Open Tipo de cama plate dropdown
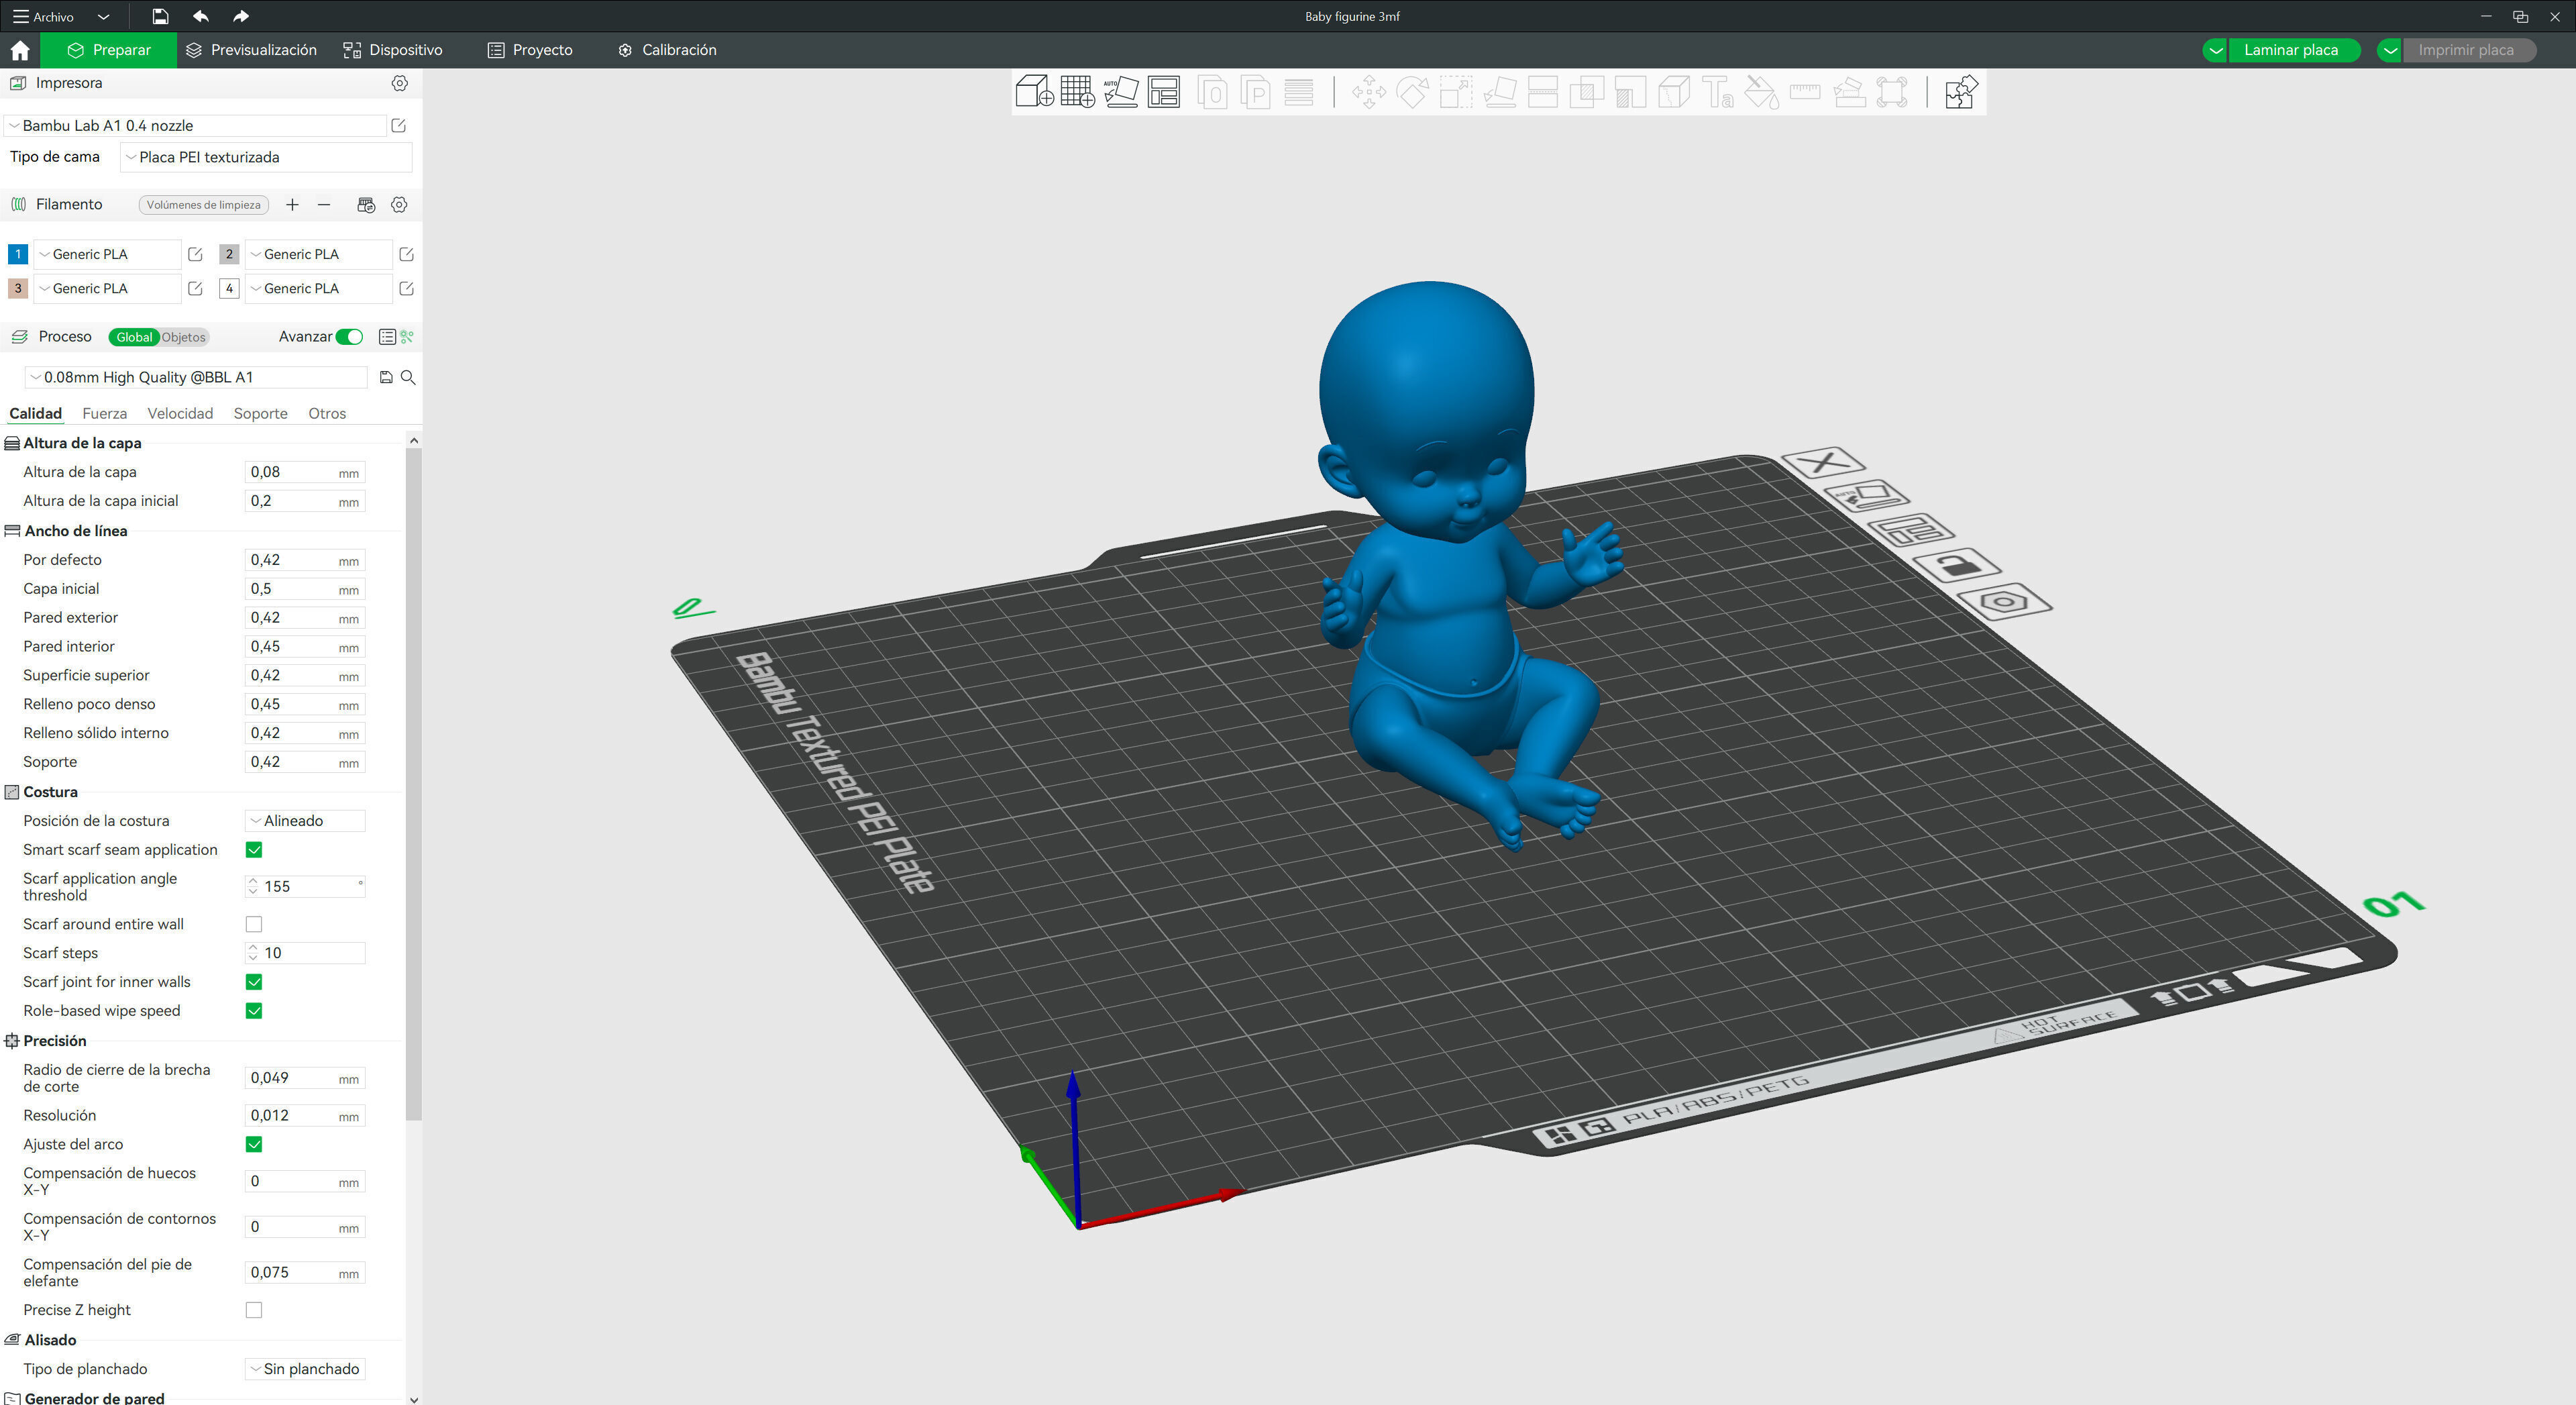Screen dimensions: 2576x1405 tap(266, 157)
